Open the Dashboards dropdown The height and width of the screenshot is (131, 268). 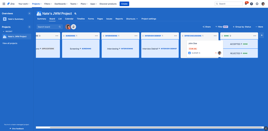(x=61, y=4)
